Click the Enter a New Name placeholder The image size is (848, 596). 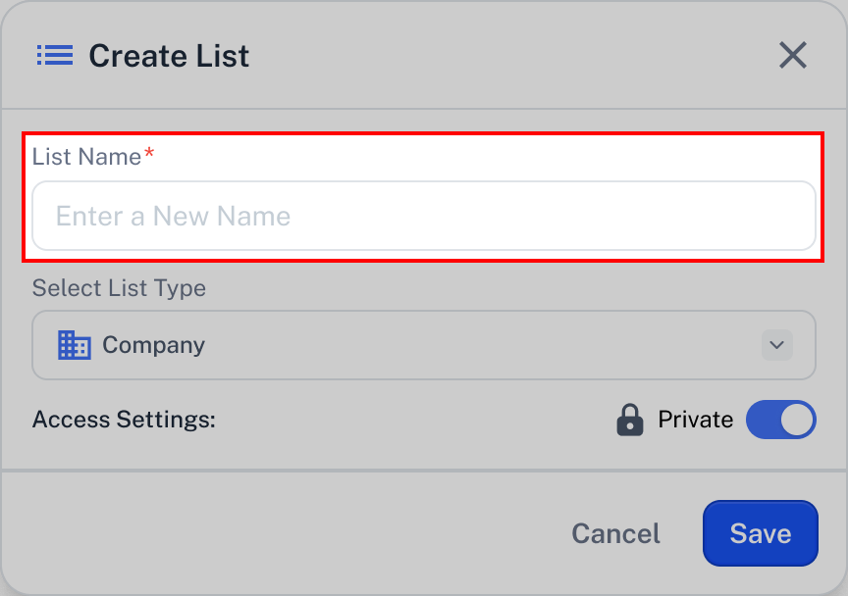173,216
